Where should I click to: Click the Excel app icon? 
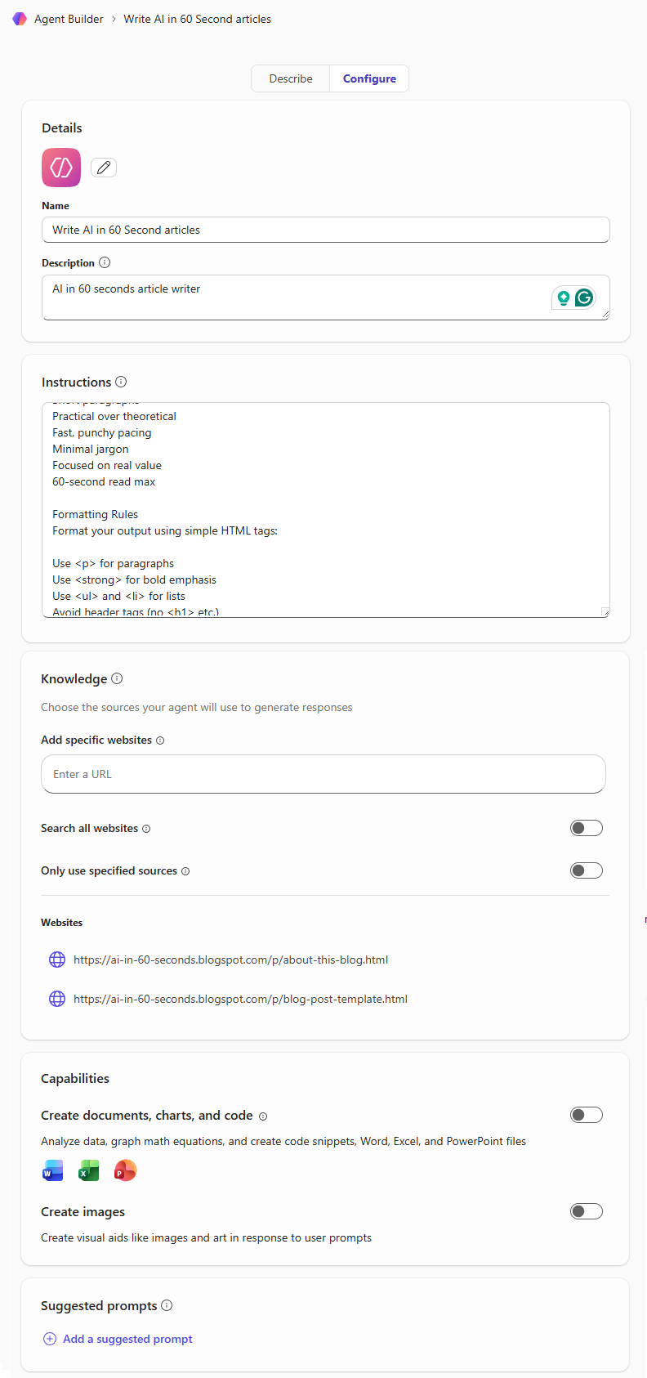(88, 1170)
